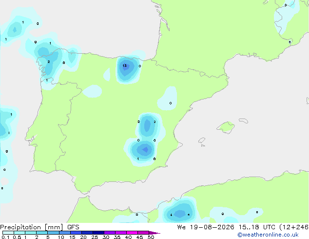Click the 2–5 mm legend color swatch

point(42,233)
